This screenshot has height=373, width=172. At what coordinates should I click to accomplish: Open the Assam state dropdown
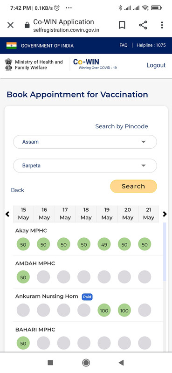[85, 142]
